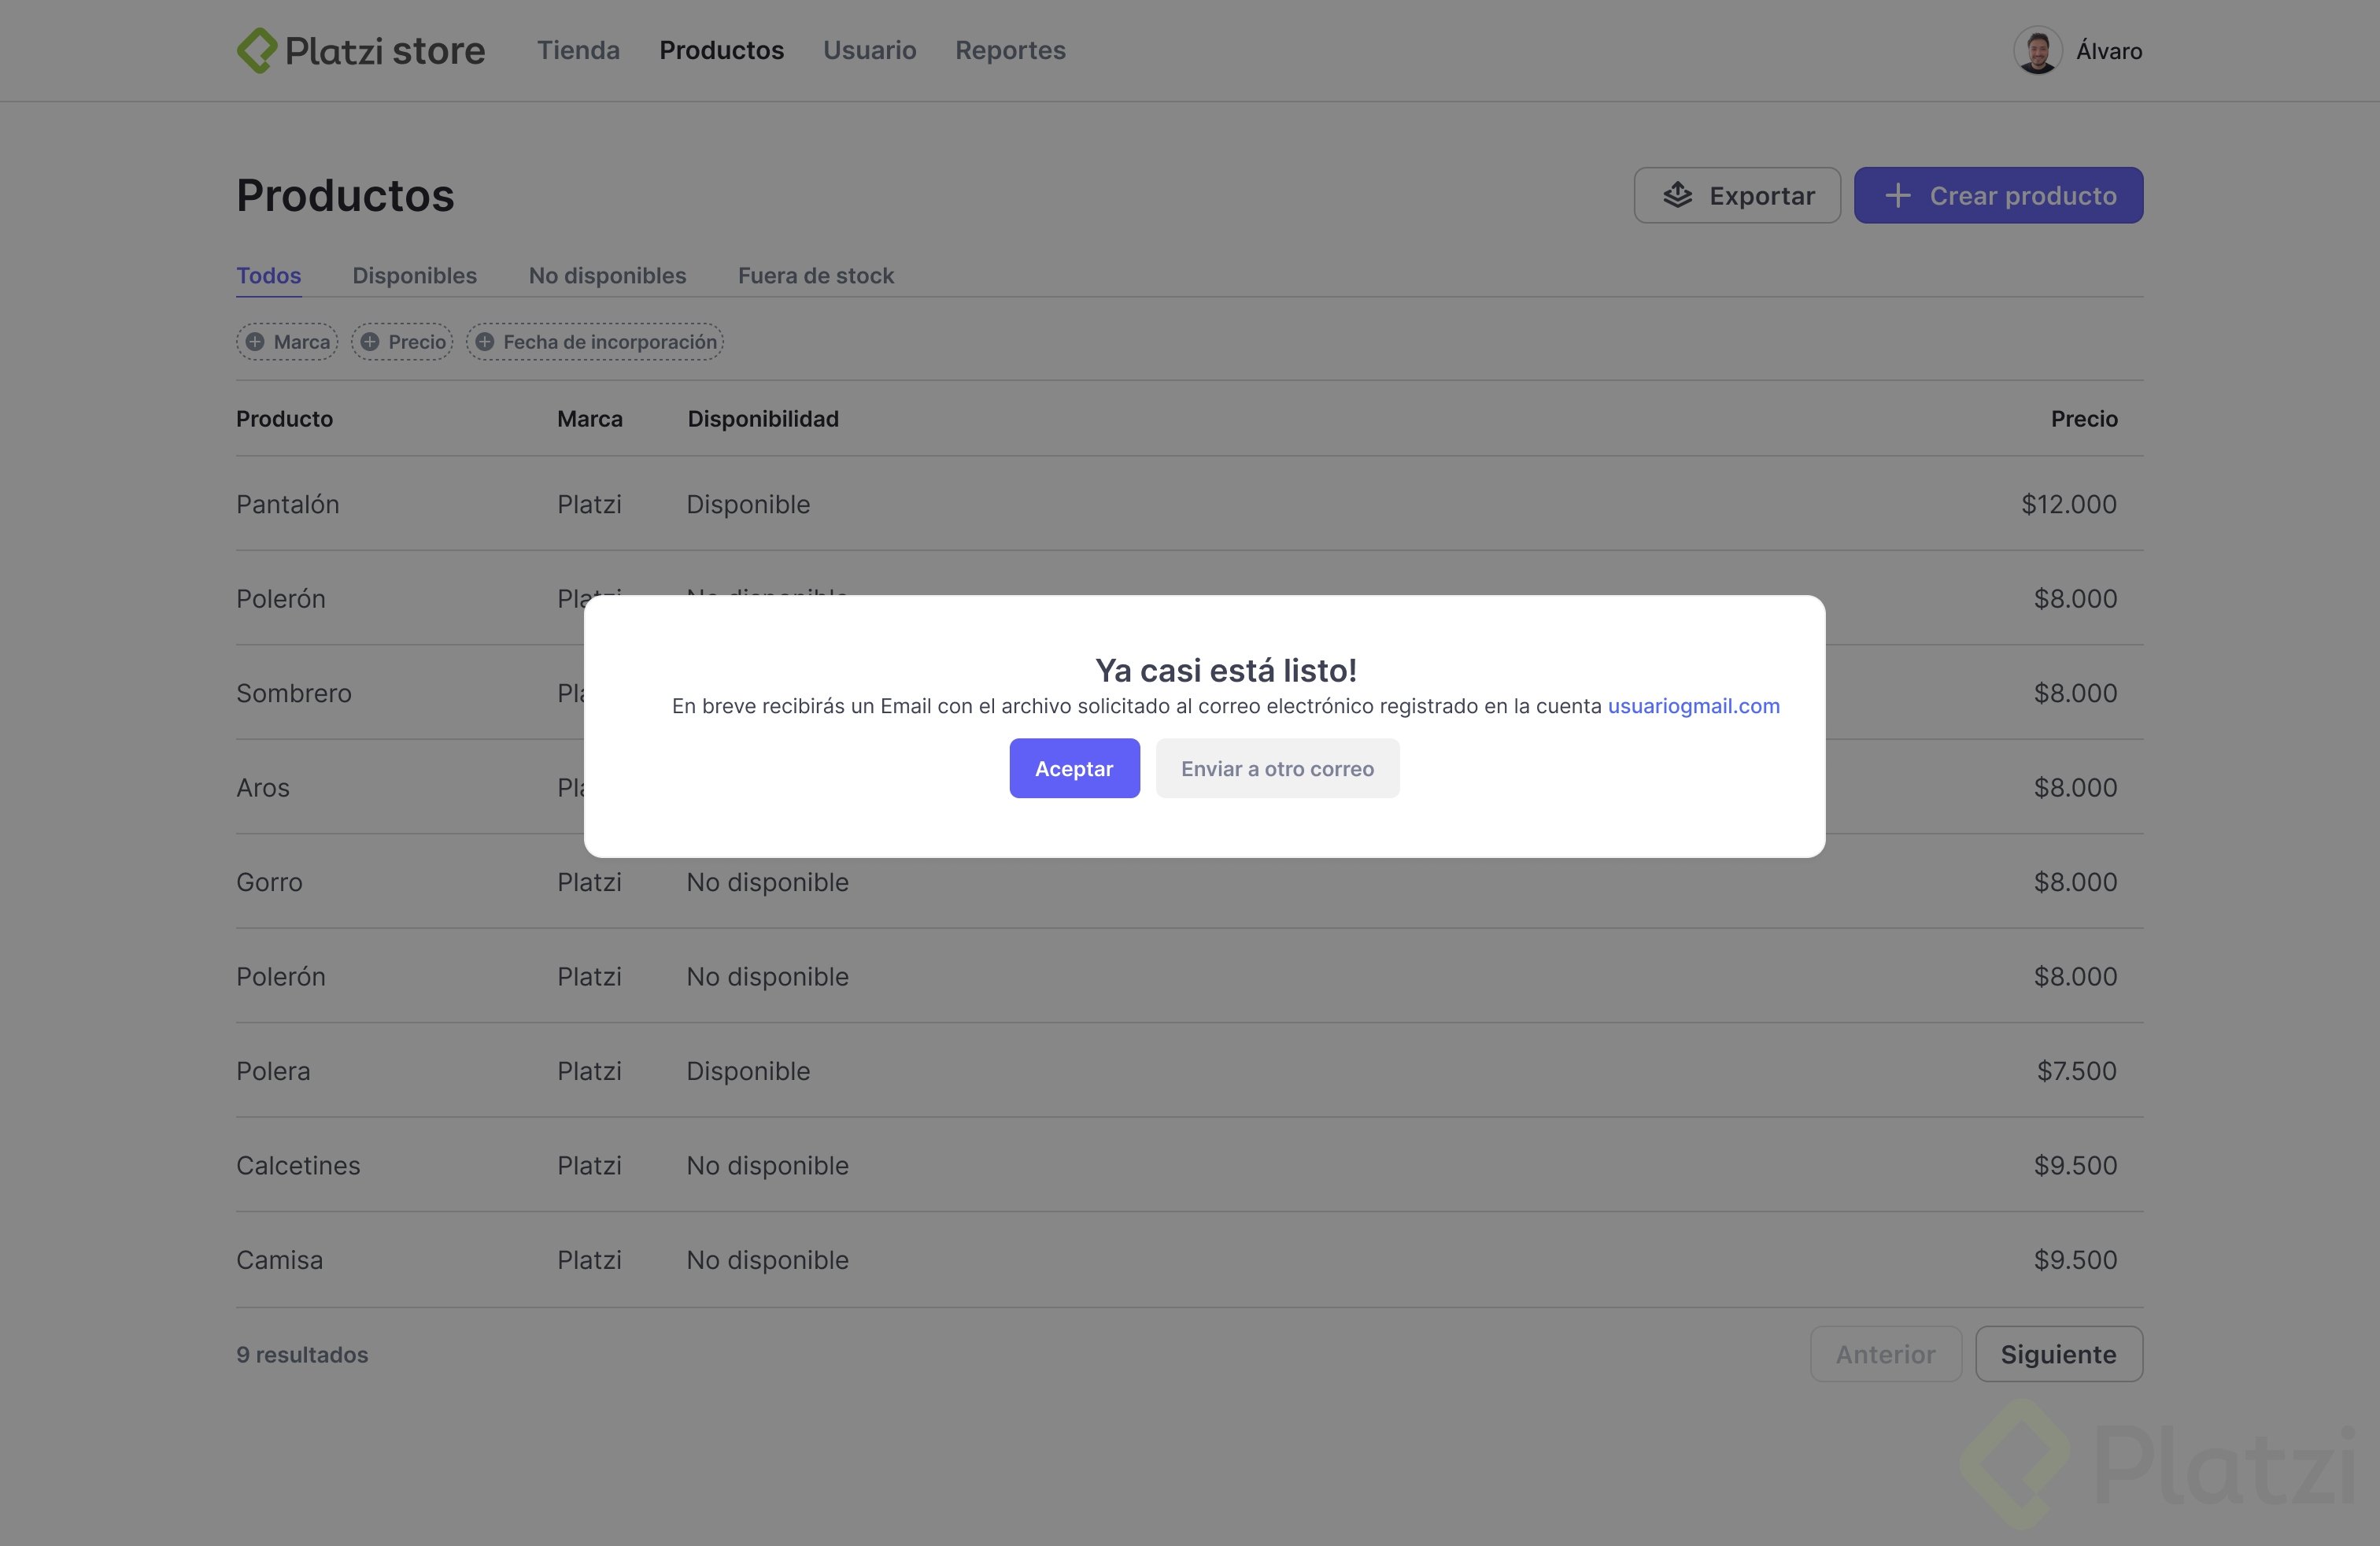Viewport: 2380px width, 1546px height.
Task: Click Álvaro's profile avatar
Action: [2037, 50]
